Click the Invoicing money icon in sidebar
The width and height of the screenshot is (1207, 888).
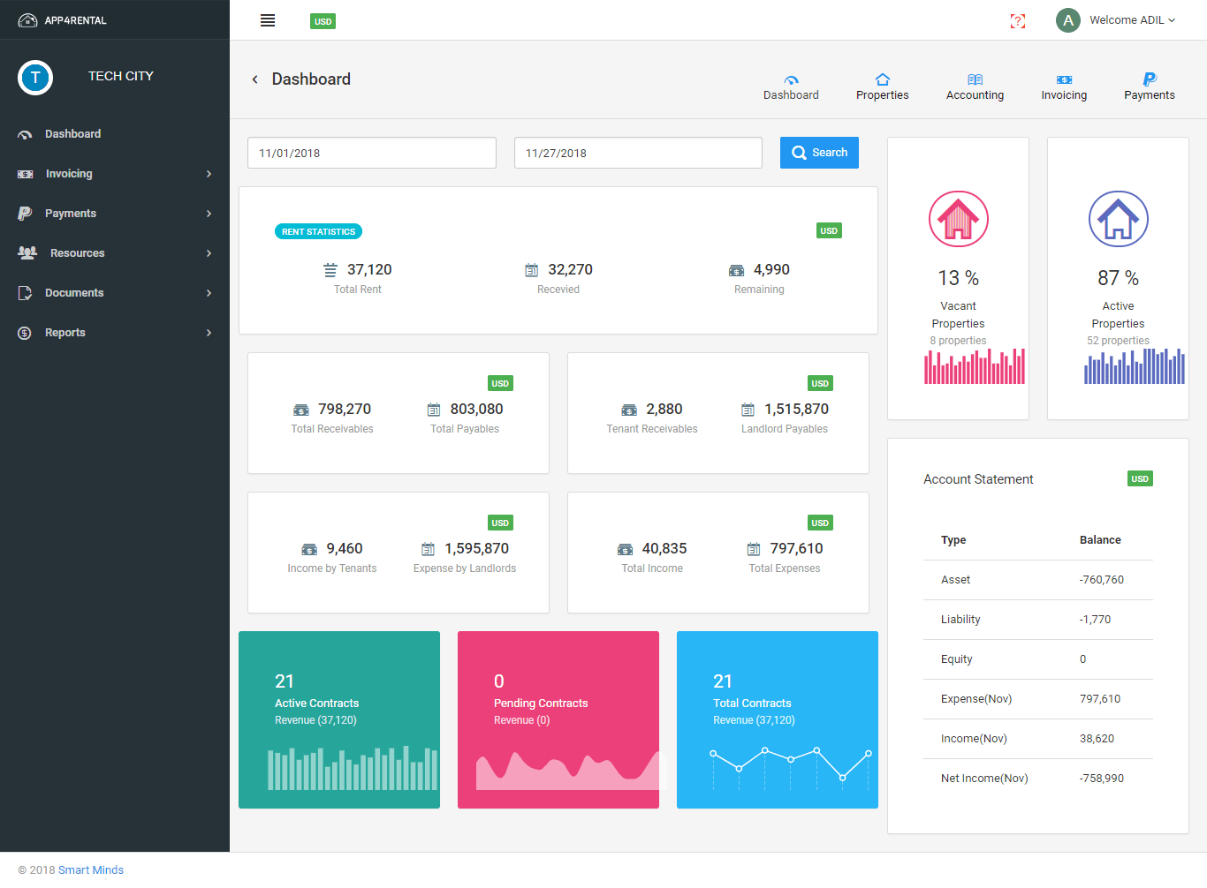point(26,174)
